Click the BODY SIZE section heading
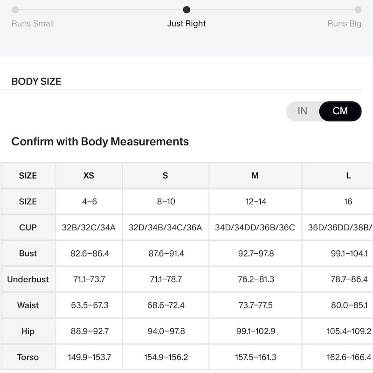Screen dimensions: 373x373 [36, 82]
